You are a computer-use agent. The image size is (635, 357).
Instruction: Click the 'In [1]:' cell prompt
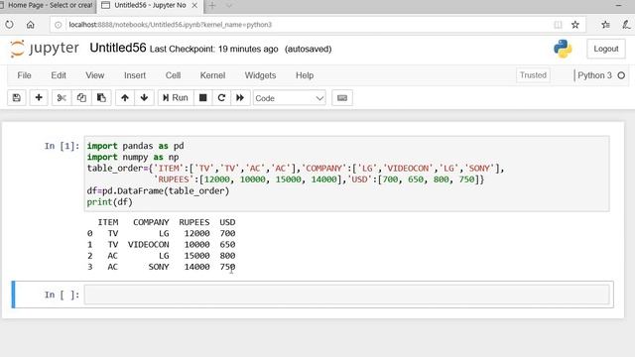[x=62, y=146]
